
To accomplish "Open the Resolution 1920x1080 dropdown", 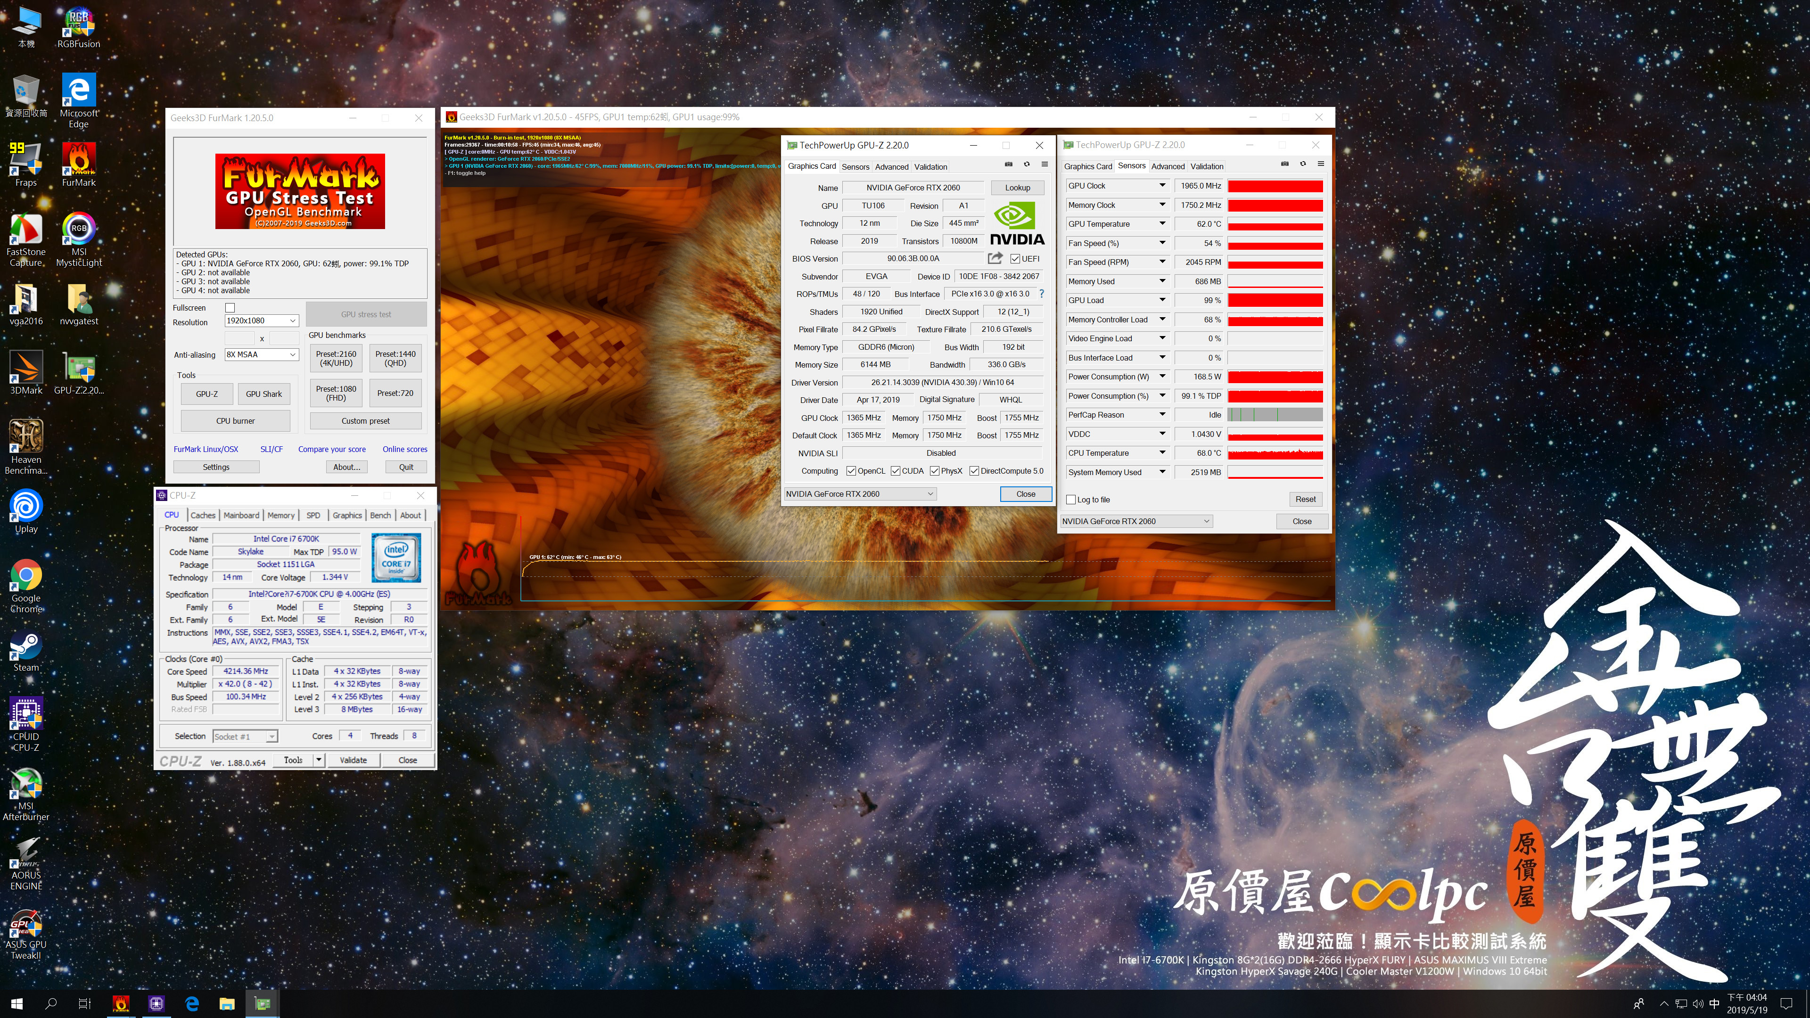I will tap(262, 320).
